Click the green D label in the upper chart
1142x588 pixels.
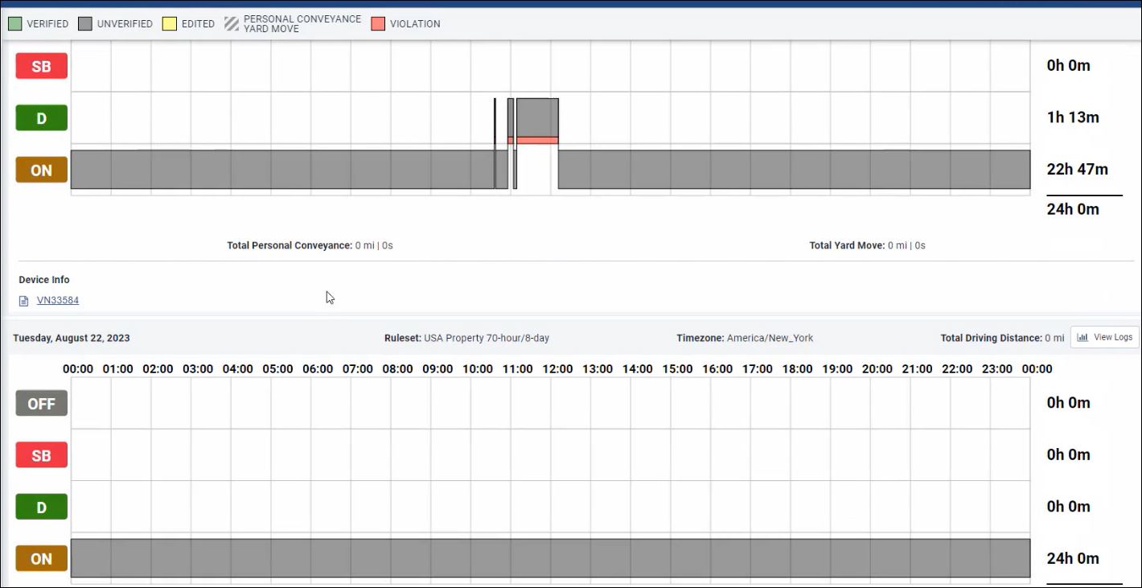[41, 118]
